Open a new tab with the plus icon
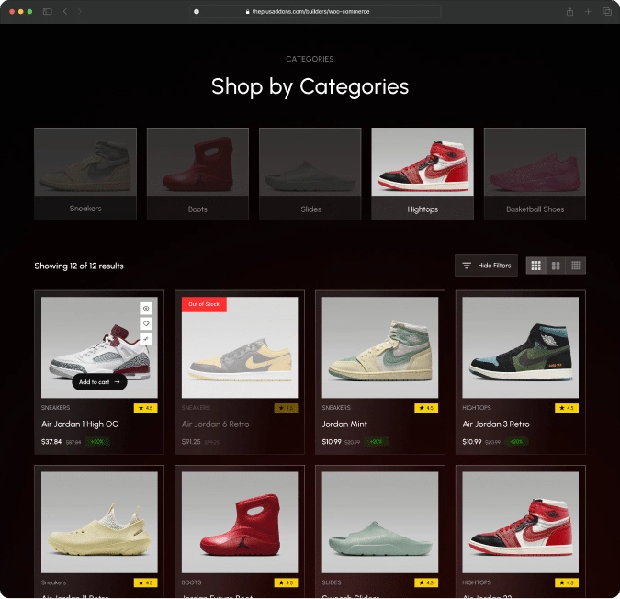Image resolution: width=620 pixels, height=599 pixels. pyautogui.click(x=588, y=11)
